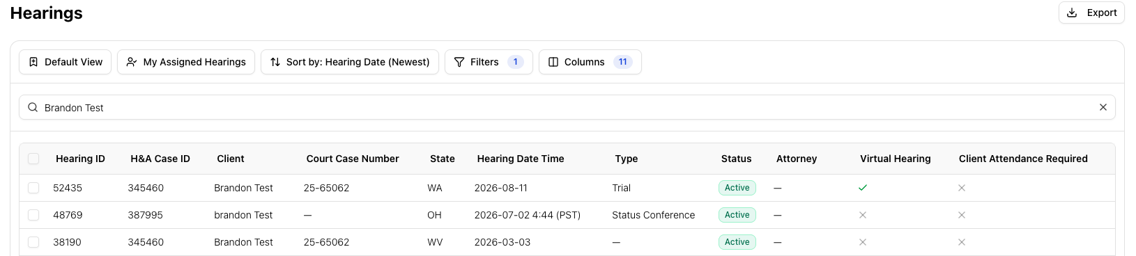
Task: Click the State column header
Action: point(443,159)
